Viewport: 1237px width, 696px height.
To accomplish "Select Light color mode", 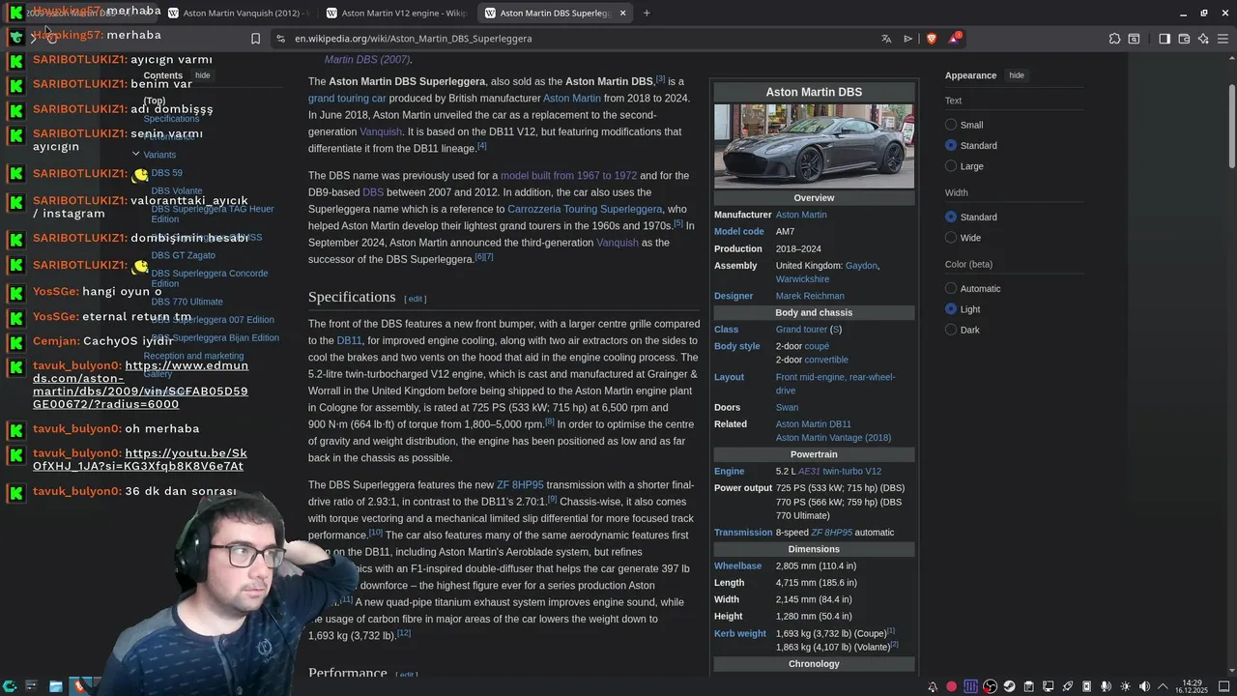I will click(x=951, y=309).
